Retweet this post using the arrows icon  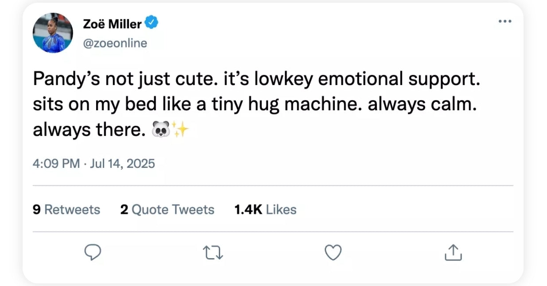(213, 253)
